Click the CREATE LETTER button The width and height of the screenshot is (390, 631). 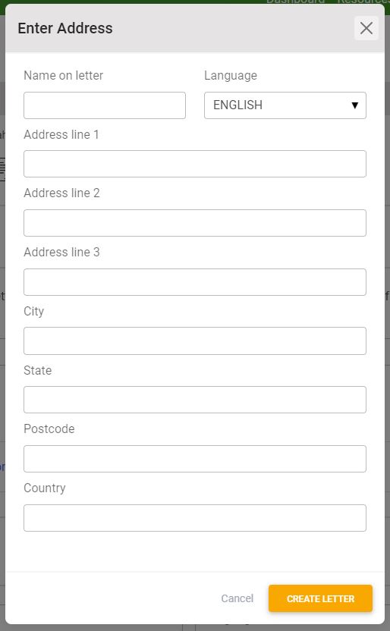coord(320,598)
